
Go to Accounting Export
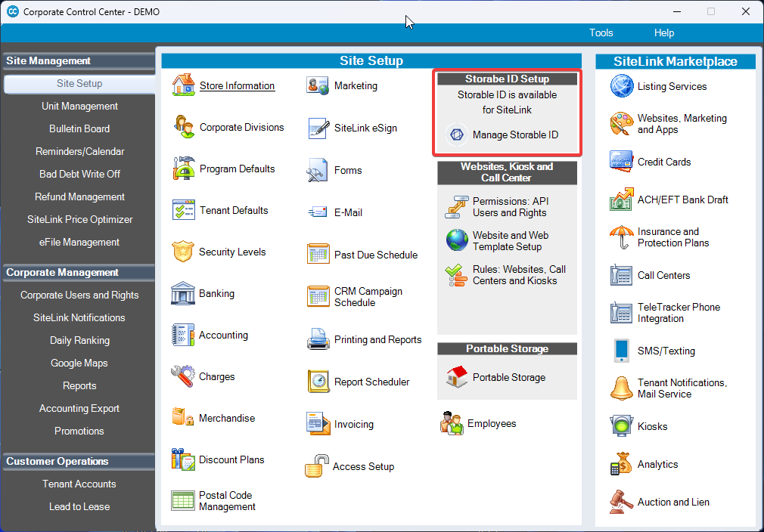pyautogui.click(x=79, y=408)
